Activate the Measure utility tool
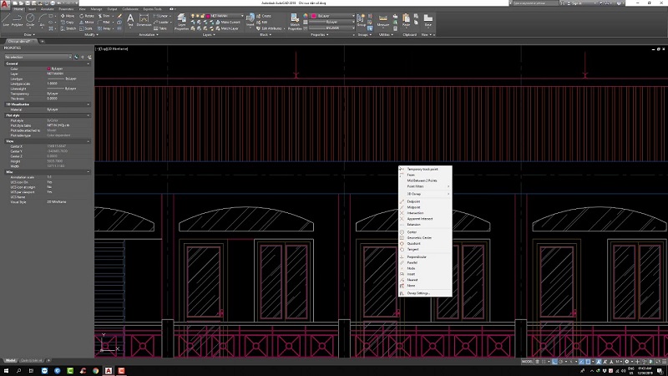The image size is (668, 376). pyautogui.click(x=384, y=19)
